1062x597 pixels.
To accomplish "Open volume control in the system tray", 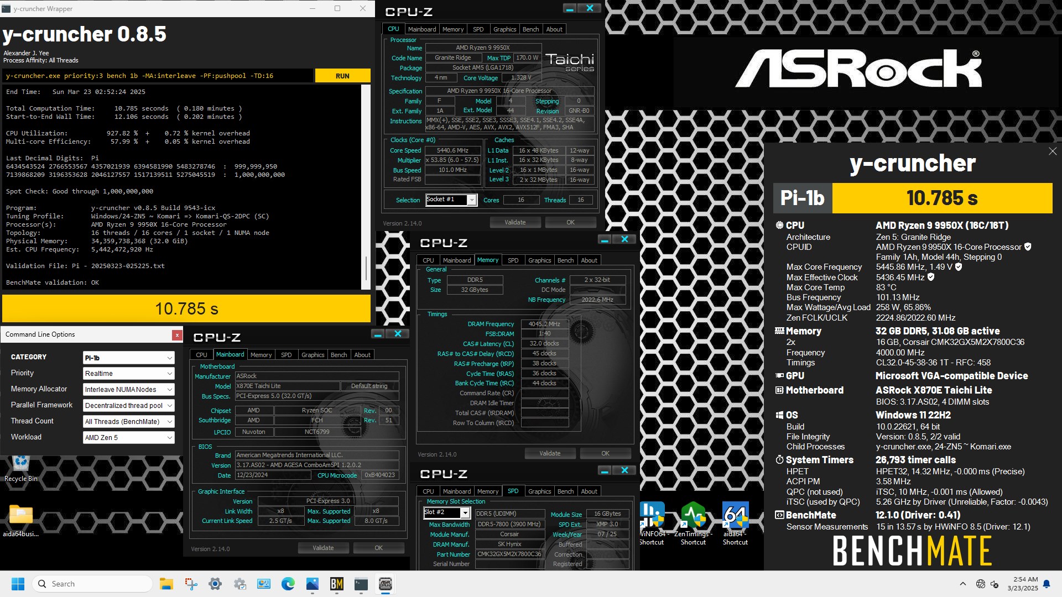I will (995, 584).
